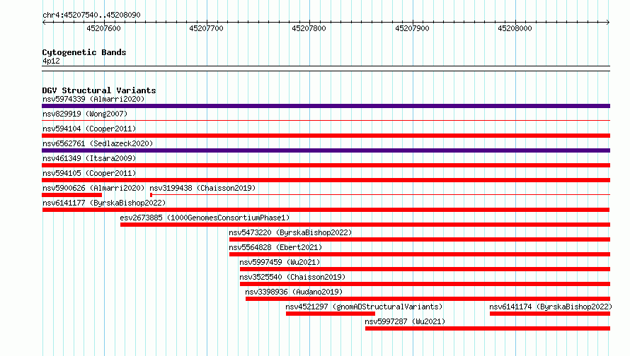Select the red nsv461349 variant bar
This screenshot has width=630, height=356.
point(326,165)
